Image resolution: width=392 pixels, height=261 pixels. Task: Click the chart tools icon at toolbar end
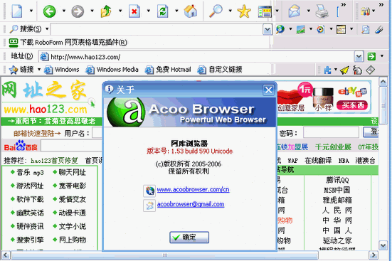pos(365,11)
